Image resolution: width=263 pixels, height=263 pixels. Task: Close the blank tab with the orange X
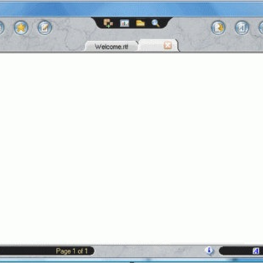click(x=167, y=45)
